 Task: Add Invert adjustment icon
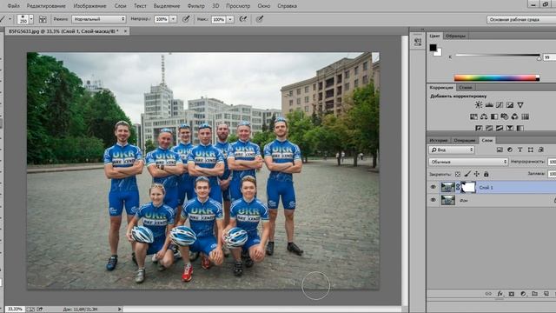coord(479,128)
